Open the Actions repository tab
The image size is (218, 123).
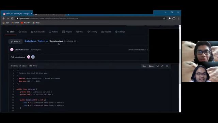click(x=54, y=32)
